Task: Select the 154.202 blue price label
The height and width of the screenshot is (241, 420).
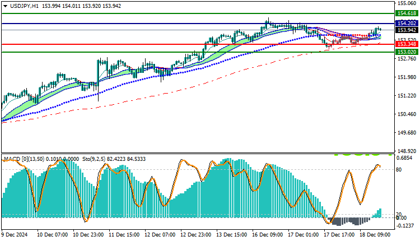Action: tap(407, 24)
